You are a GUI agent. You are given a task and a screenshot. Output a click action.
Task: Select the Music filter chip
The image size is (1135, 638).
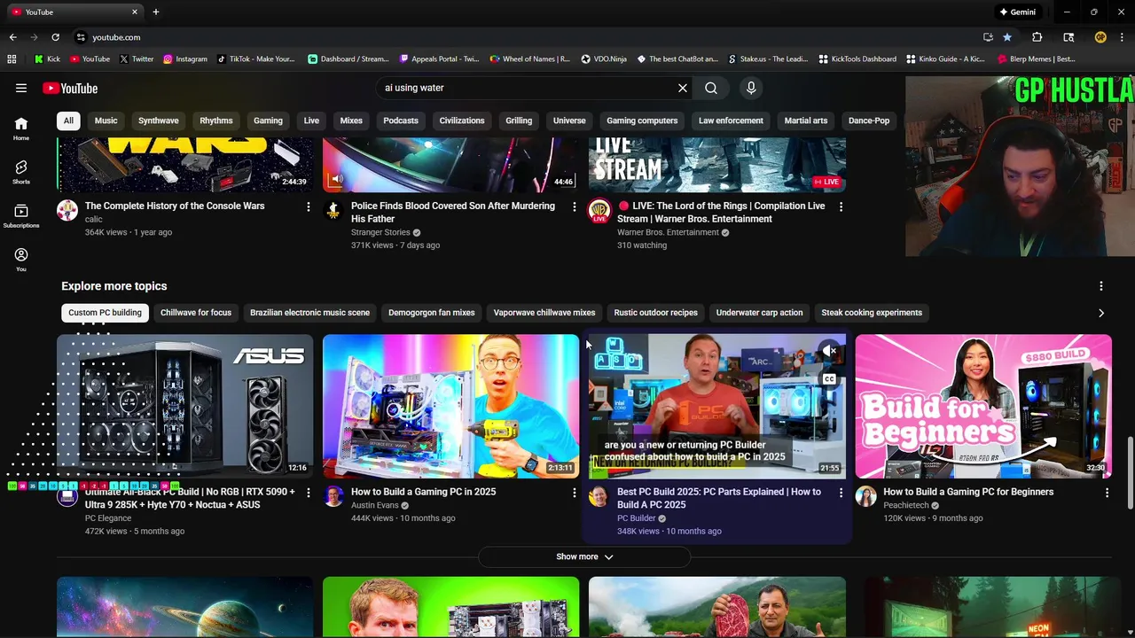(106, 121)
